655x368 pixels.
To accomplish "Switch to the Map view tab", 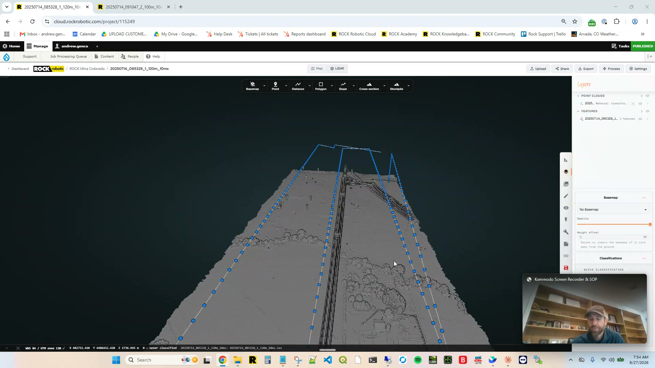I will 317,68.
